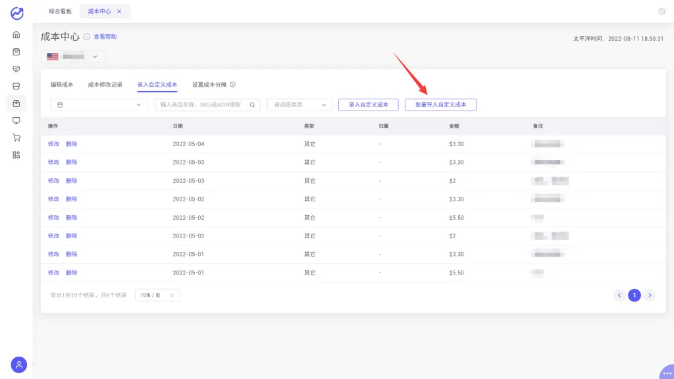Click the Pacific time 2022-08-11 timestamp

pyautogui.click(x=618, y=39)
